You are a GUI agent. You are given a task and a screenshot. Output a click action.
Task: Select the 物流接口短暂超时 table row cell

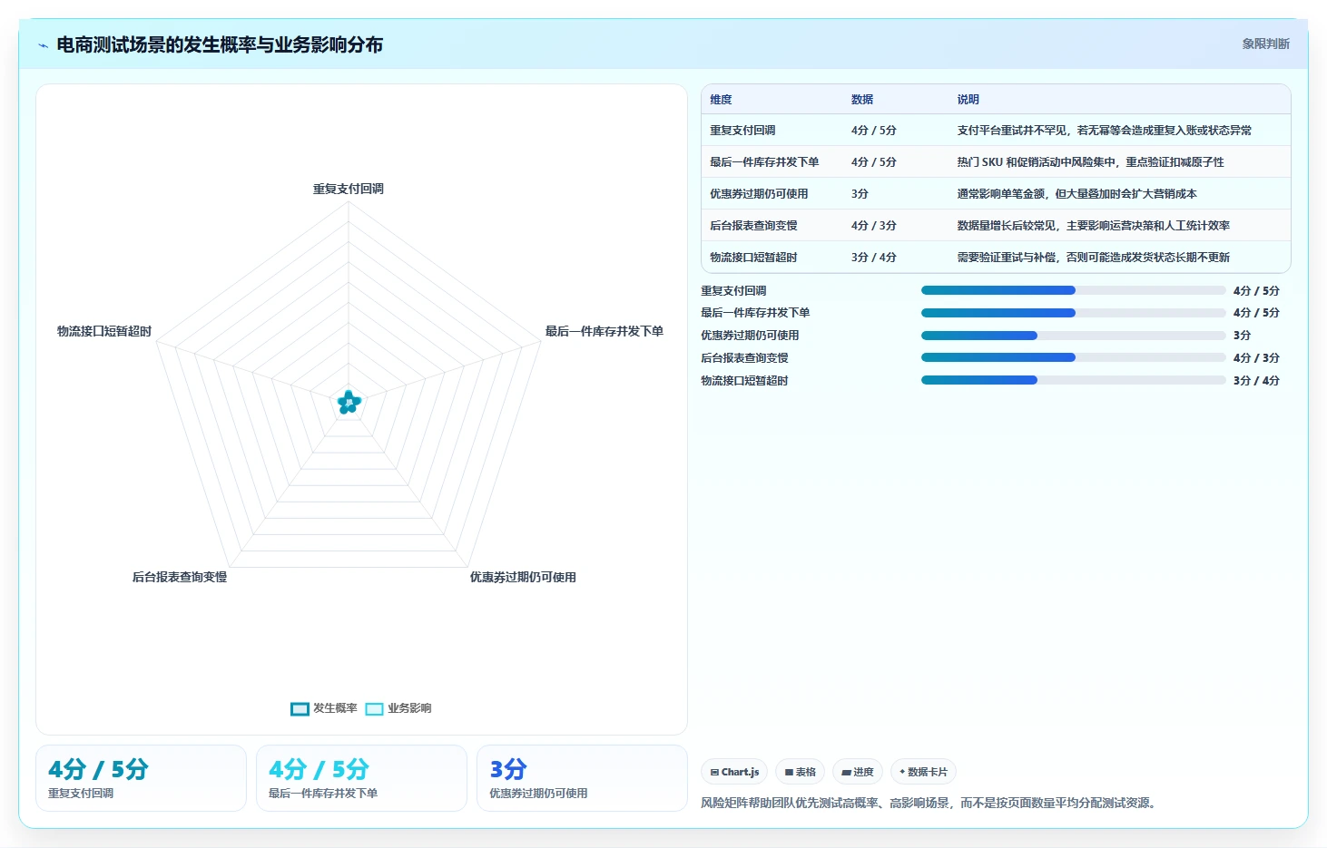point(753,258)
